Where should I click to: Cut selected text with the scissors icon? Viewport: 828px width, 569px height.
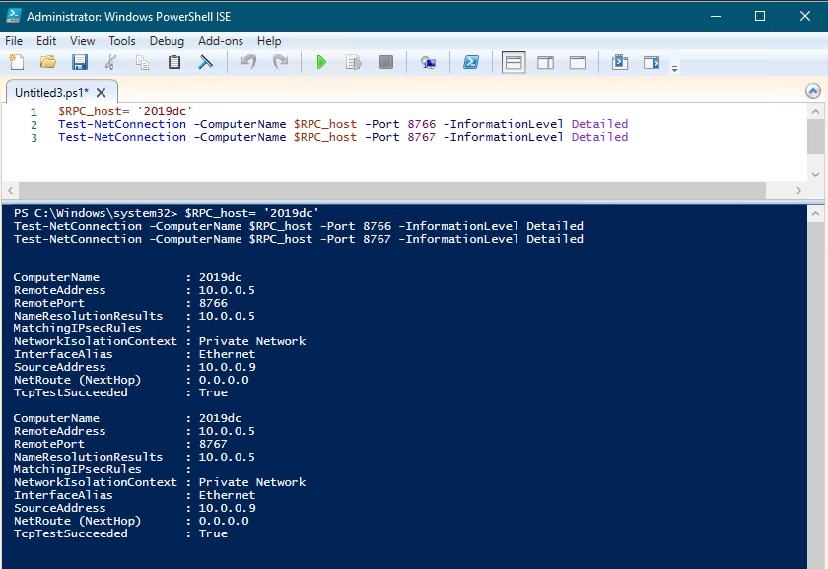(x=110, y=62)
